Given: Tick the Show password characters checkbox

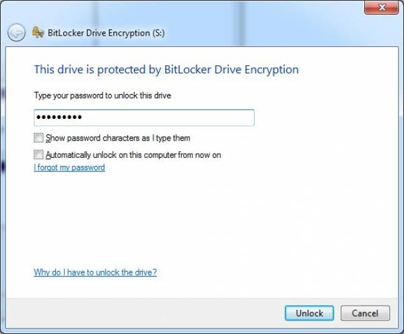Looking at the screenshot, I should click(x=38, y=138).
